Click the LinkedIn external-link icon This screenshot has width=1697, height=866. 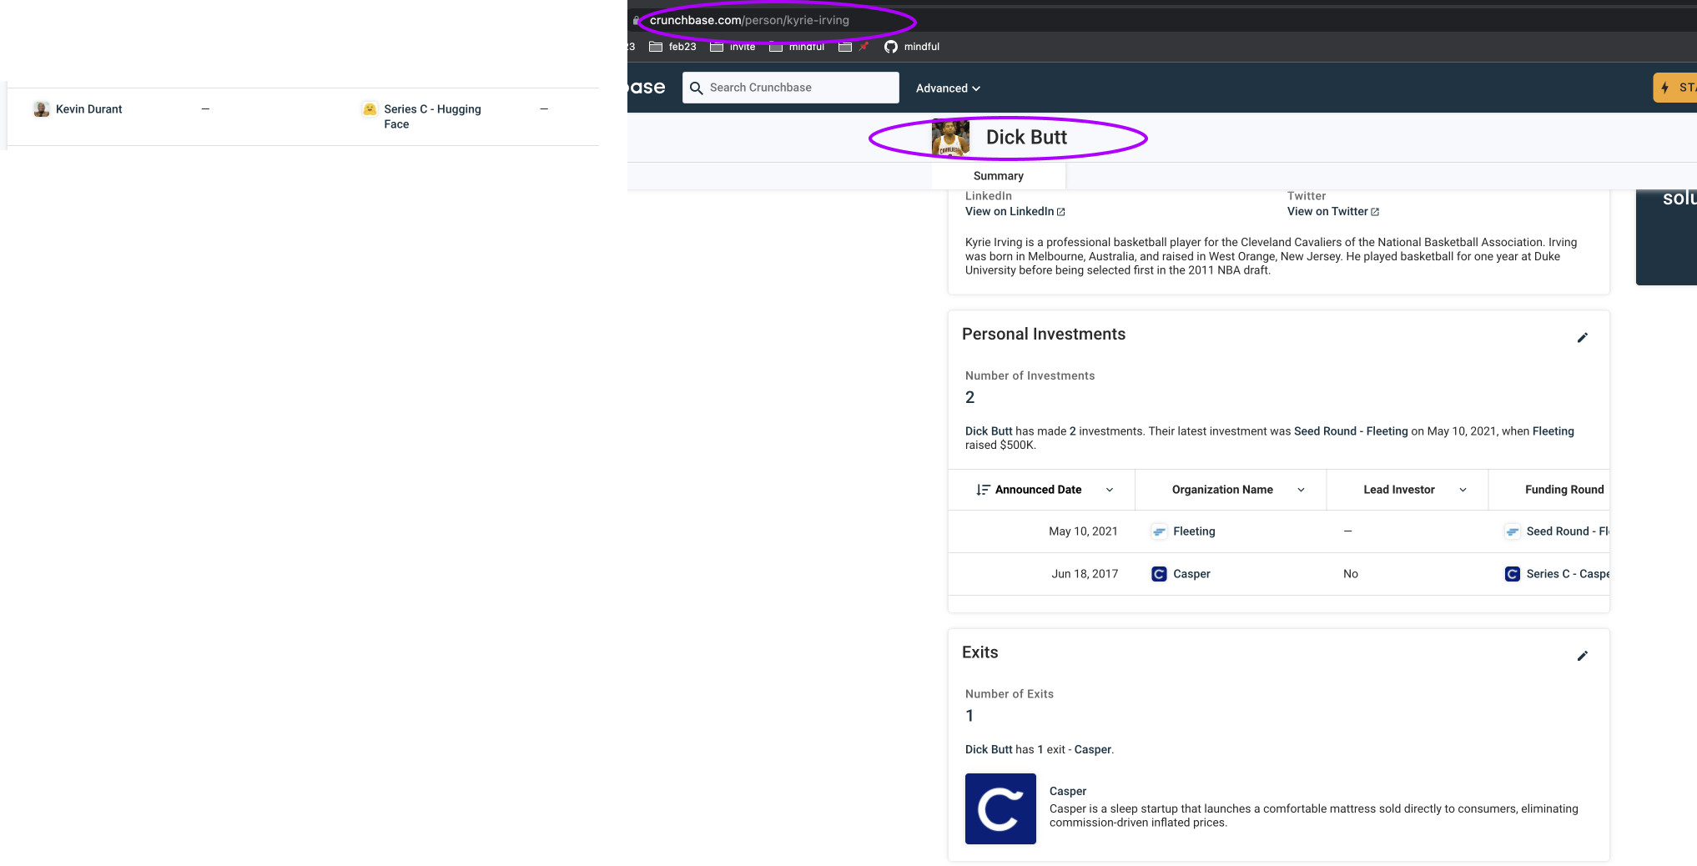(1061, 212)
